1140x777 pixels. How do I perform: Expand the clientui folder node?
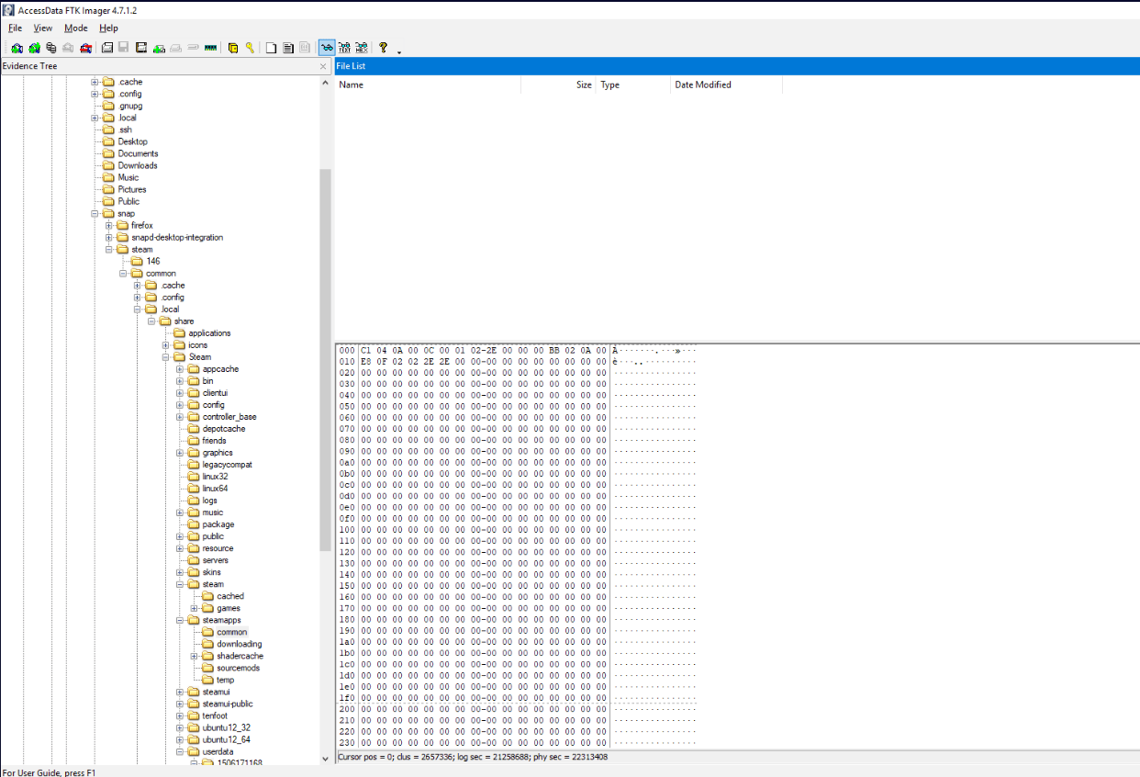180,392
